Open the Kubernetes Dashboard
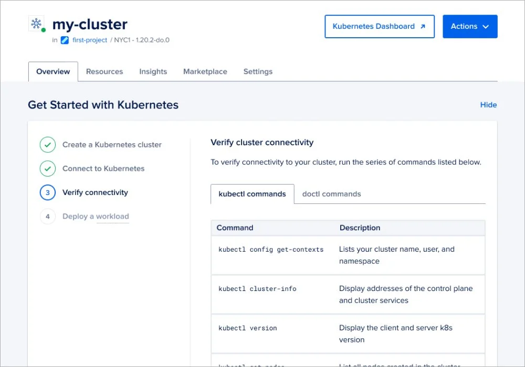Image resolution: width=525 pixels, height=367 pixels. click(380, 26)
